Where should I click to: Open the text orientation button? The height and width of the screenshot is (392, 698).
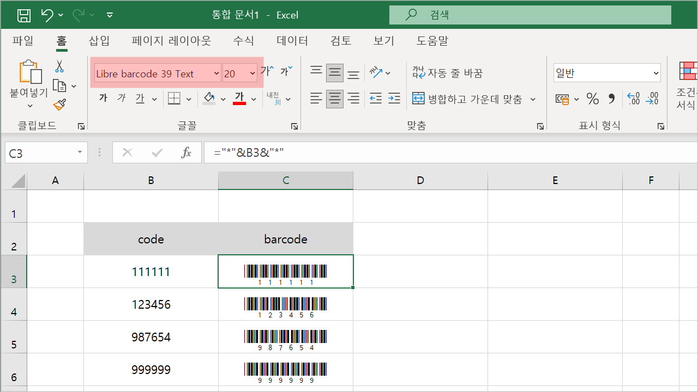376,72
